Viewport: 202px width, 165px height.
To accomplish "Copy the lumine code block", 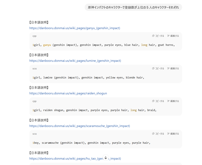I will tap(158, 68).
